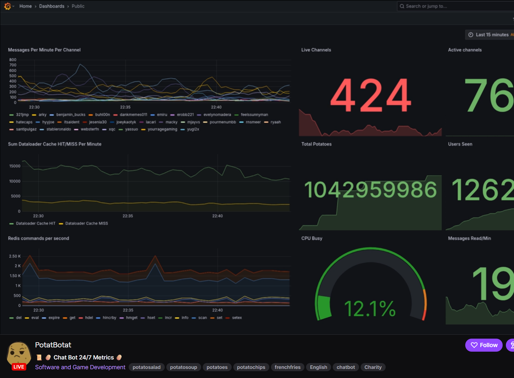
Task: Click the Charity tag
Action: pos(373,367)
